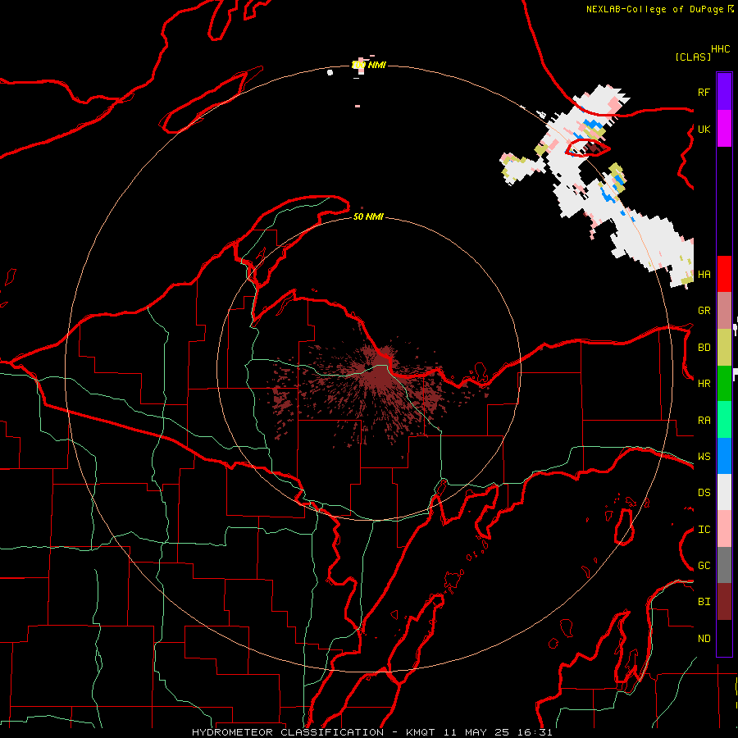
Task: Click the [CLAS] legend header
Action: (693, 57)
